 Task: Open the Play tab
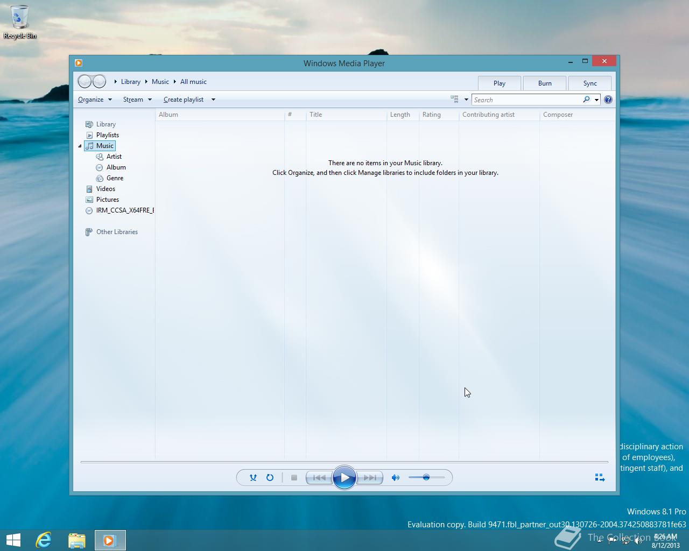(500, 83)
